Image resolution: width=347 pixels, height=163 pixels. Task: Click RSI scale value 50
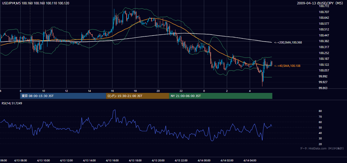pos(320,127)
